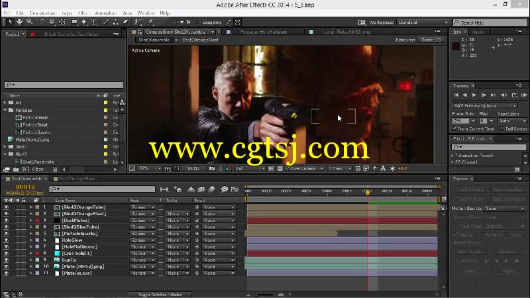Select the Rotation tool
Image resolution: width=530 pixels, height=298 pixels.
(x=42, y=22)
